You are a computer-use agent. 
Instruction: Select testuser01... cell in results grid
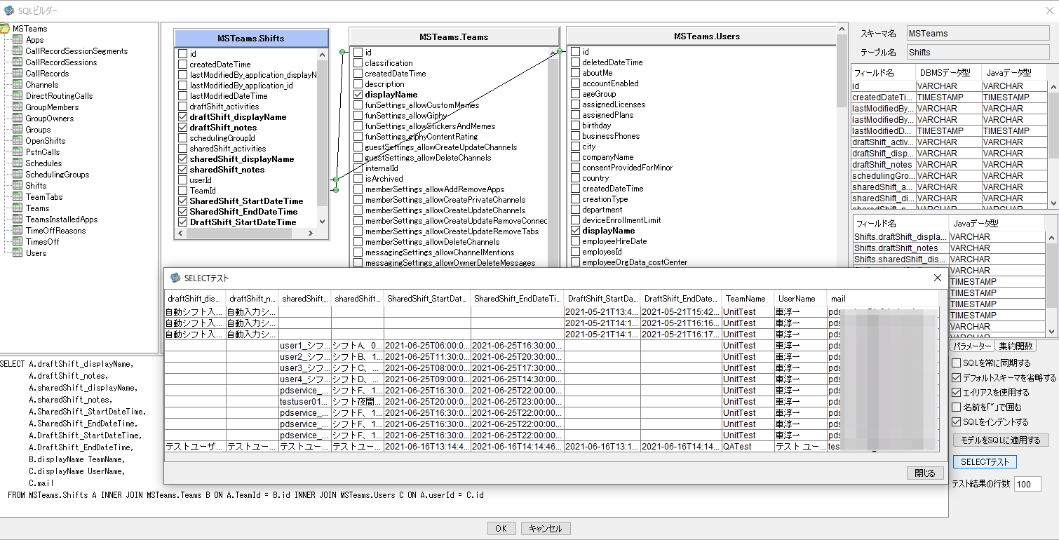(x=305, y=402)
